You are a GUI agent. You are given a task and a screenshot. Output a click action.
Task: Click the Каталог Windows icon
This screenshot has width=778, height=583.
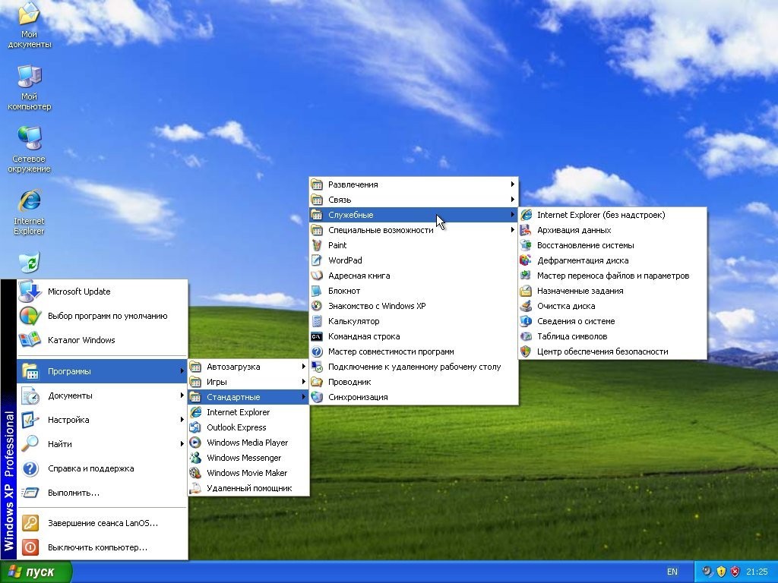30,340
